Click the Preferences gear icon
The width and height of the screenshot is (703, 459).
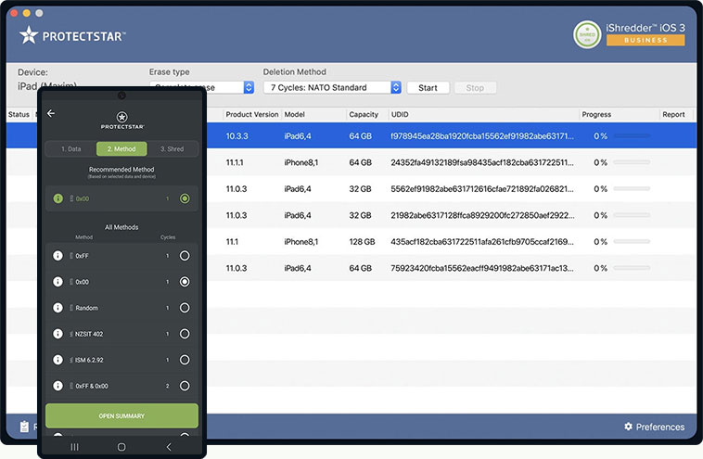pyautogui.click(x=628, y=427)
